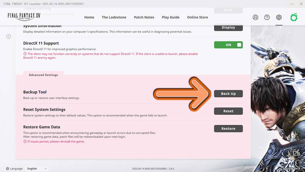Screen dimensions: 305x172
Task: Expand the English language dropdown
Action: click(37, 169)
